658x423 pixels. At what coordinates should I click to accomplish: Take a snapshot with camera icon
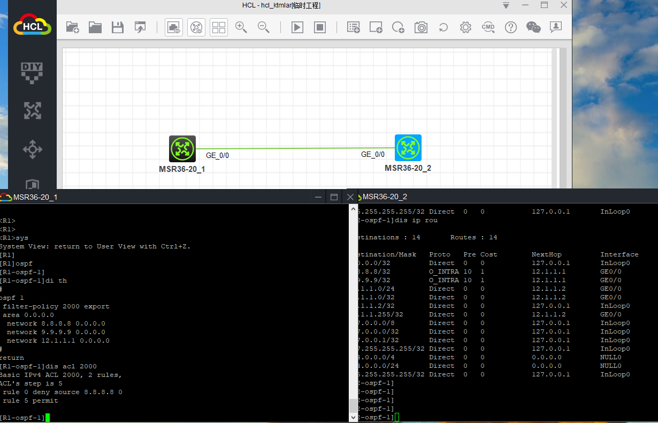click(x=421, y=27)
